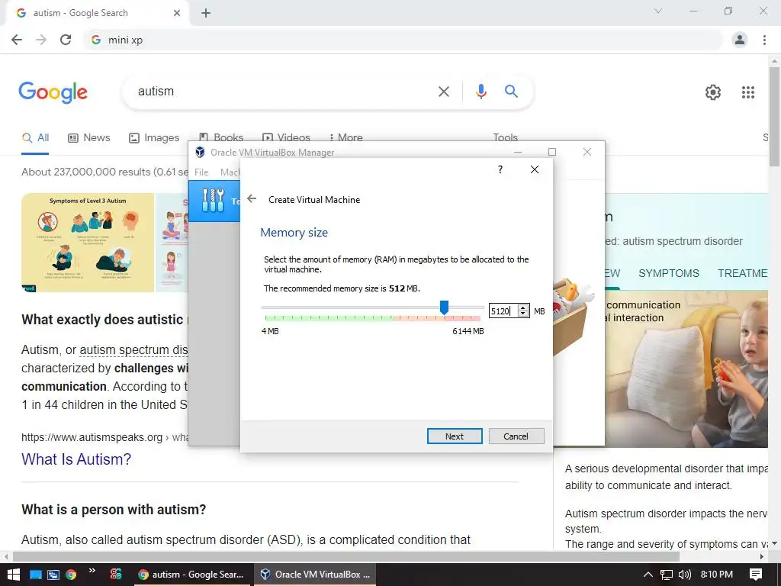Click the Tools icon in VirtualBox Manager
Screen dimensions: 781x586
214,201
